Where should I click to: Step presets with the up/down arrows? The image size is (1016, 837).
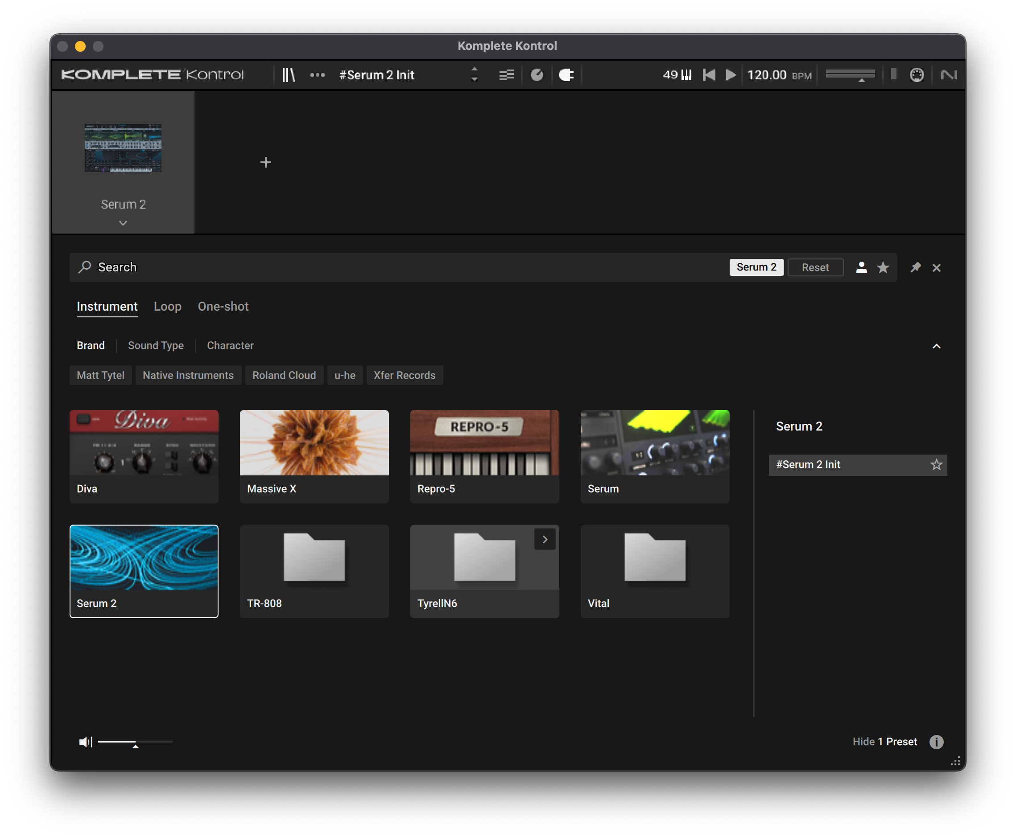[x=474, y=74]
